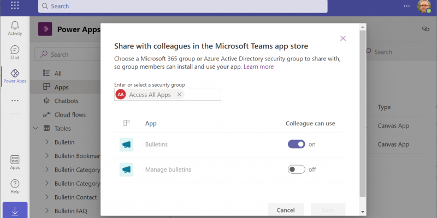Turn off Bulletins colleague access toggle
The height and width of the screenshot is (218, 437).
click(296, 144)
